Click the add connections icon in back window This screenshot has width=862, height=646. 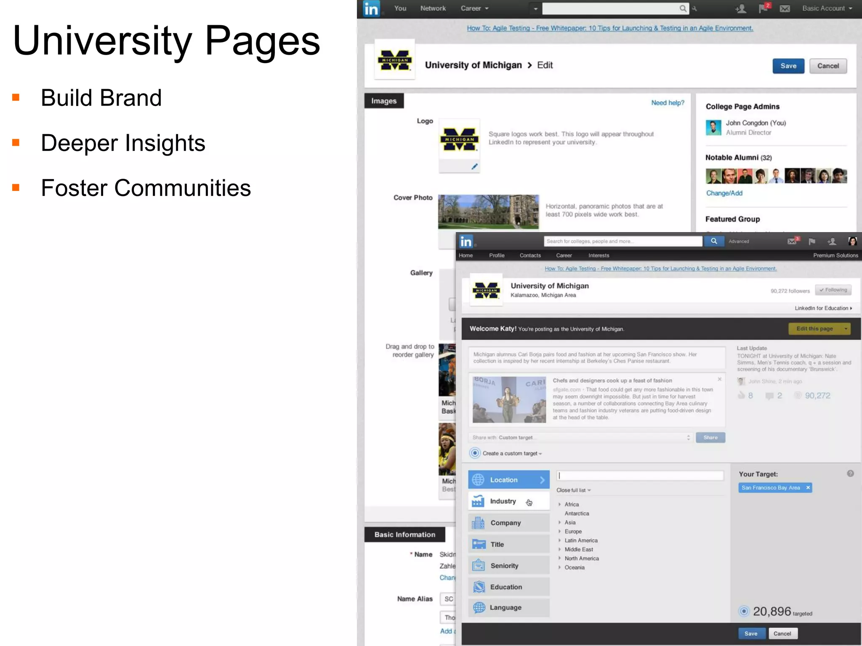[741, 8]
